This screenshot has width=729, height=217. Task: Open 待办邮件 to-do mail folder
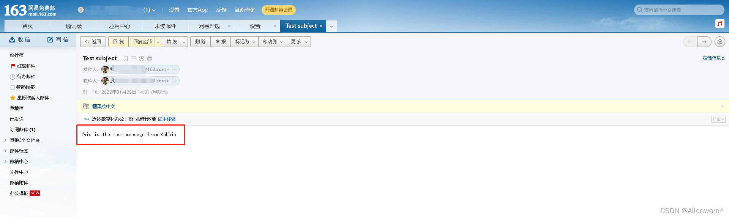point(23,77)
